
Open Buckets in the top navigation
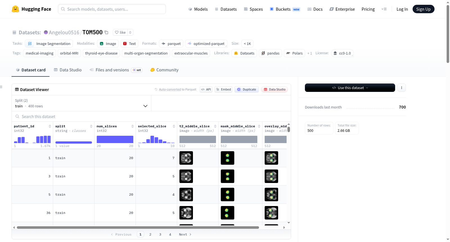(285, 9)
